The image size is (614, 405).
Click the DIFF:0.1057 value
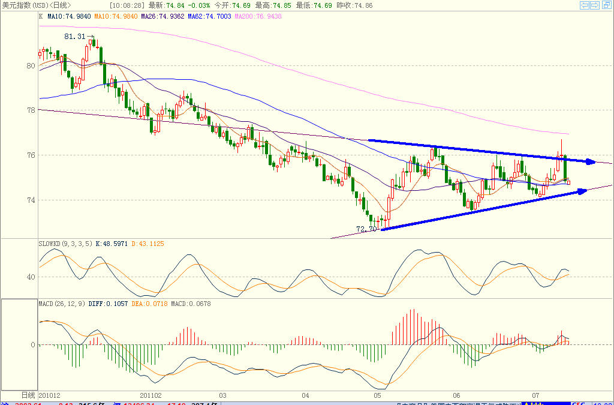click(x=108, y=304)
